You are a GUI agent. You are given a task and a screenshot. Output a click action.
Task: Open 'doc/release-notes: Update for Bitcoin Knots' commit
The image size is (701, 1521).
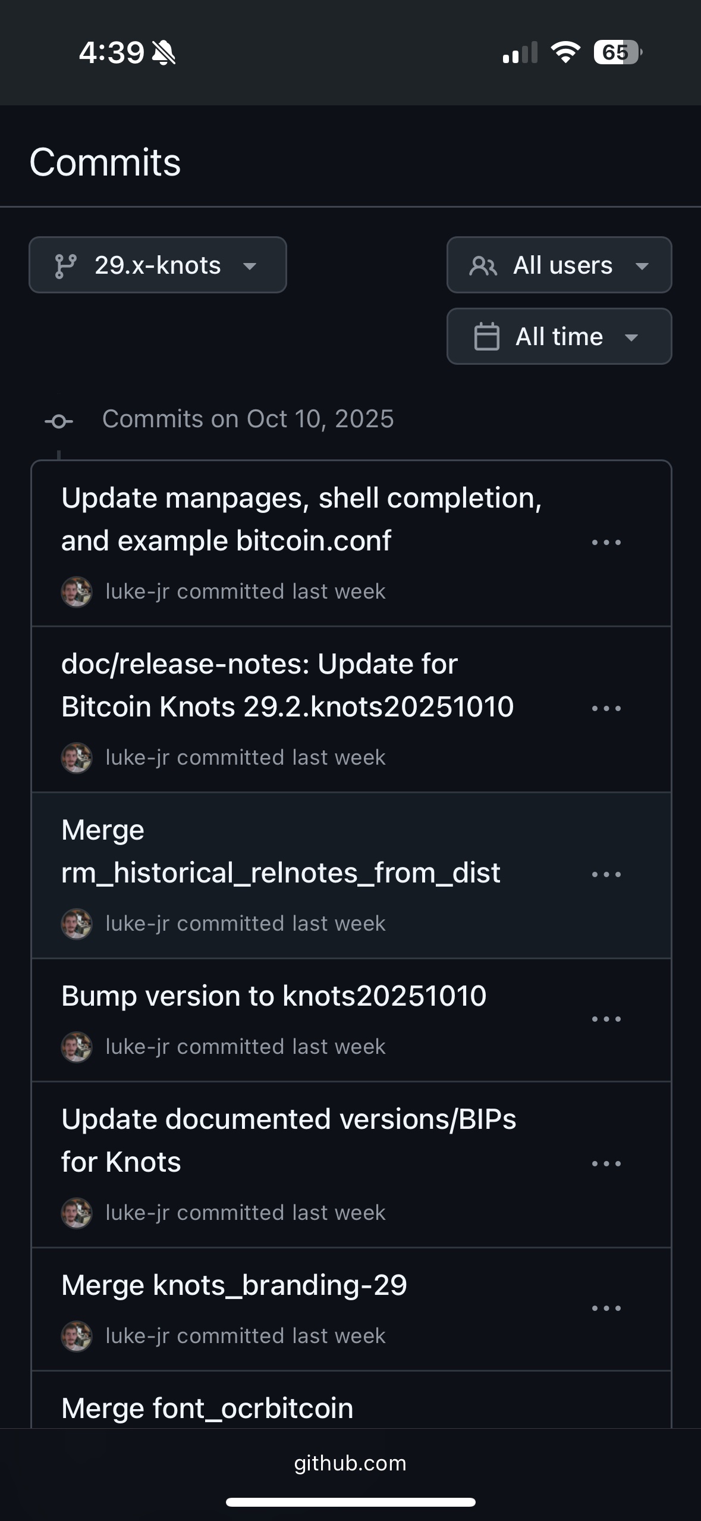[x=287, y=685]
